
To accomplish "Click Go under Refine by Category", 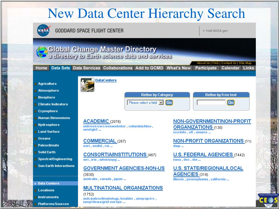I will tap(169, 103).
